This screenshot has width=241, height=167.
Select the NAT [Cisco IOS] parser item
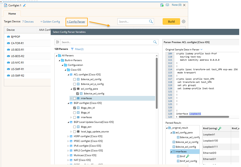(x=82, y=160)
